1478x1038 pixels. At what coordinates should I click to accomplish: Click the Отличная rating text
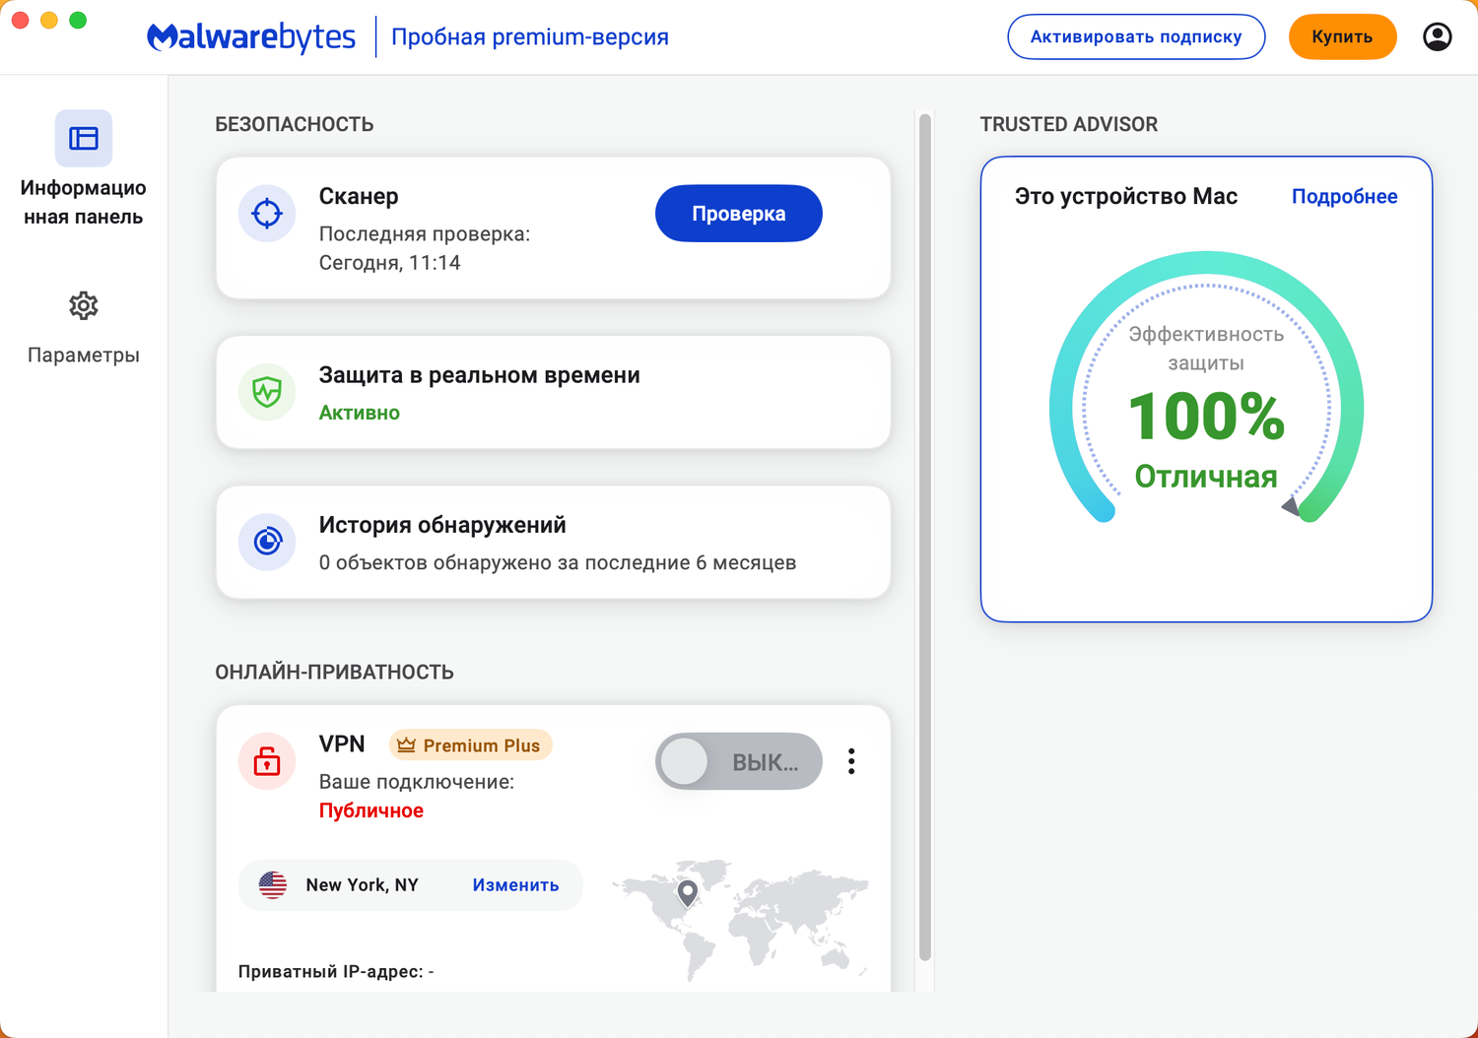pyautogui.click(x=1206, y=477)
